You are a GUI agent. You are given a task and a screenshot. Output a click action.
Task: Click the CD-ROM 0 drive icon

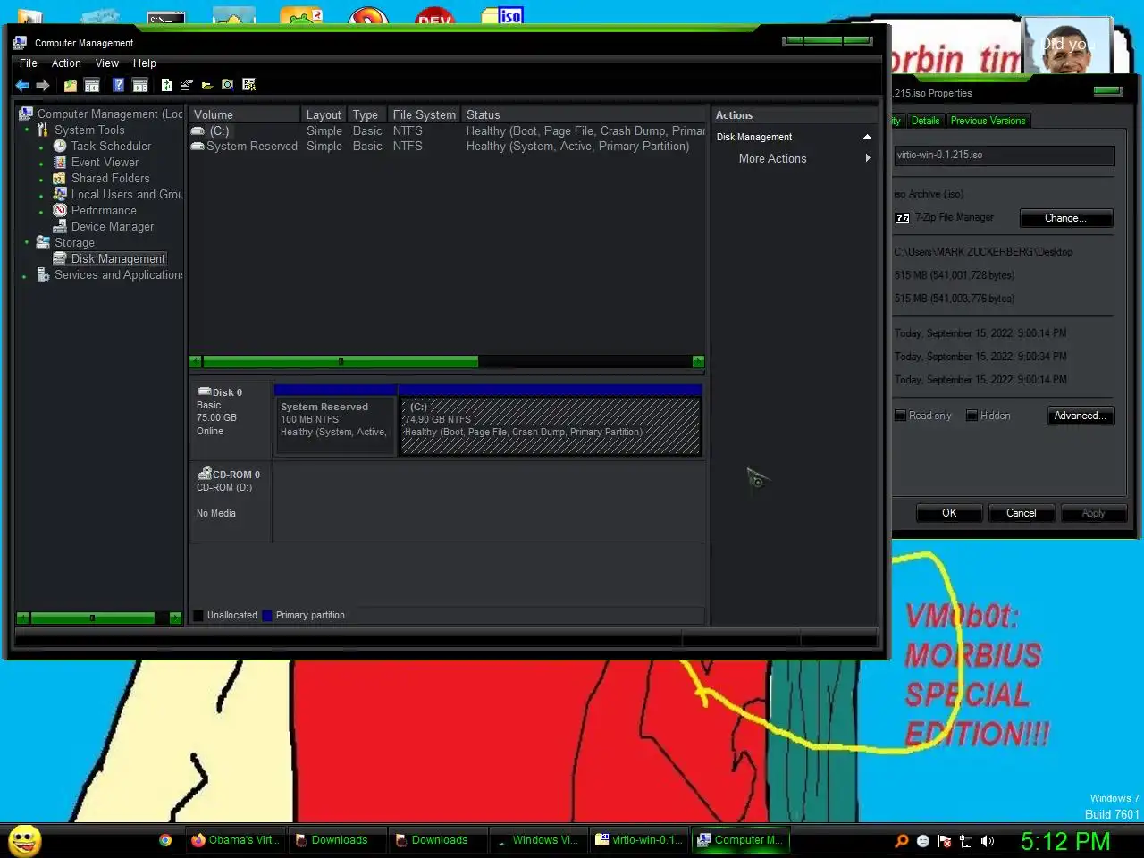click(x=205, y=473)
